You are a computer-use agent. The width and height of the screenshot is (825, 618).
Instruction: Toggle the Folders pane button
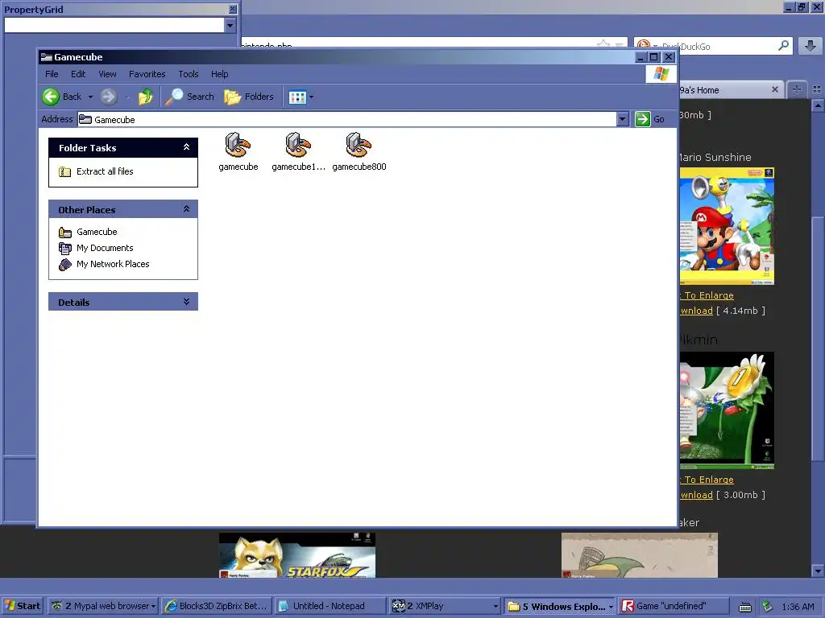pyautogui.click(x=249, y=97)
